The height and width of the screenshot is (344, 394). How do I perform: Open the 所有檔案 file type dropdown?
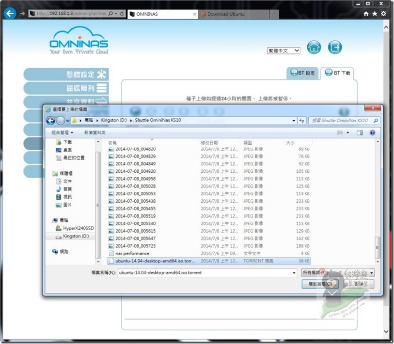(338, 272)
